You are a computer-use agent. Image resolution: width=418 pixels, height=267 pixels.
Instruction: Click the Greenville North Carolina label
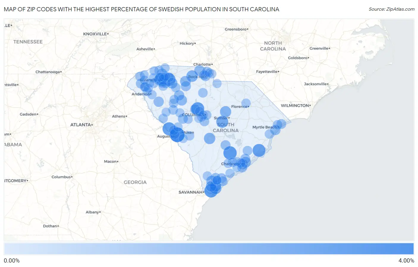click(319, 48)
